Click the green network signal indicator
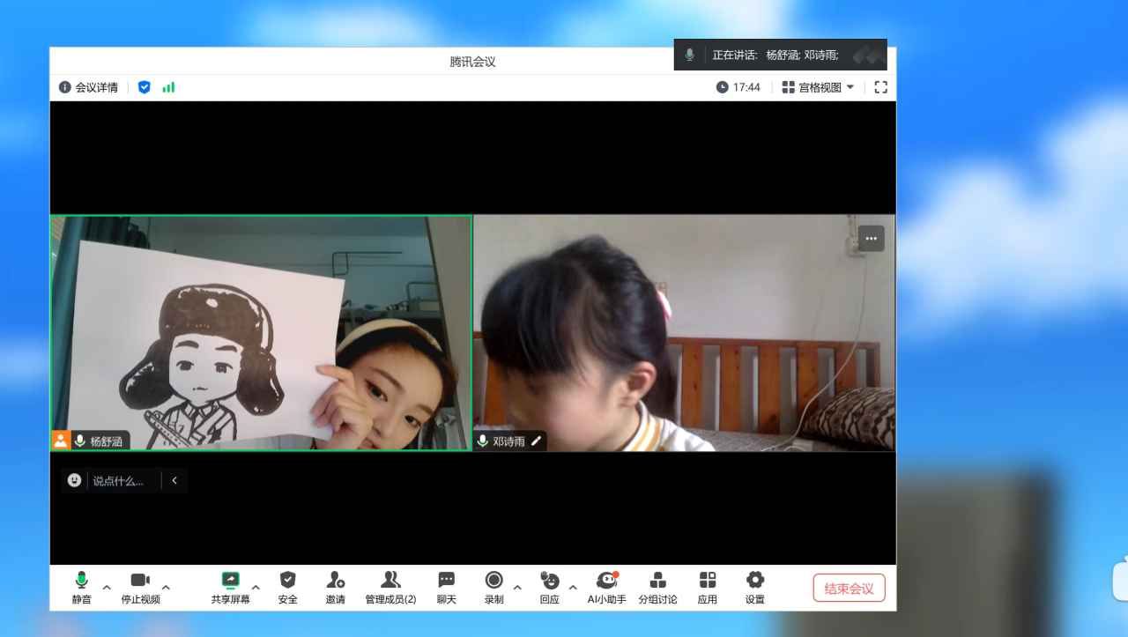Image resolution: width=1128 pixels, height=637 pixels. [x=168, y=87]
